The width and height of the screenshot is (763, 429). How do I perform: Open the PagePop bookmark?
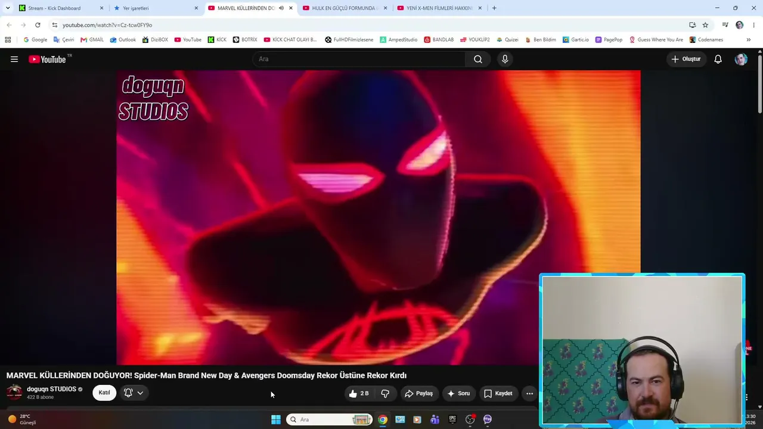609,40
